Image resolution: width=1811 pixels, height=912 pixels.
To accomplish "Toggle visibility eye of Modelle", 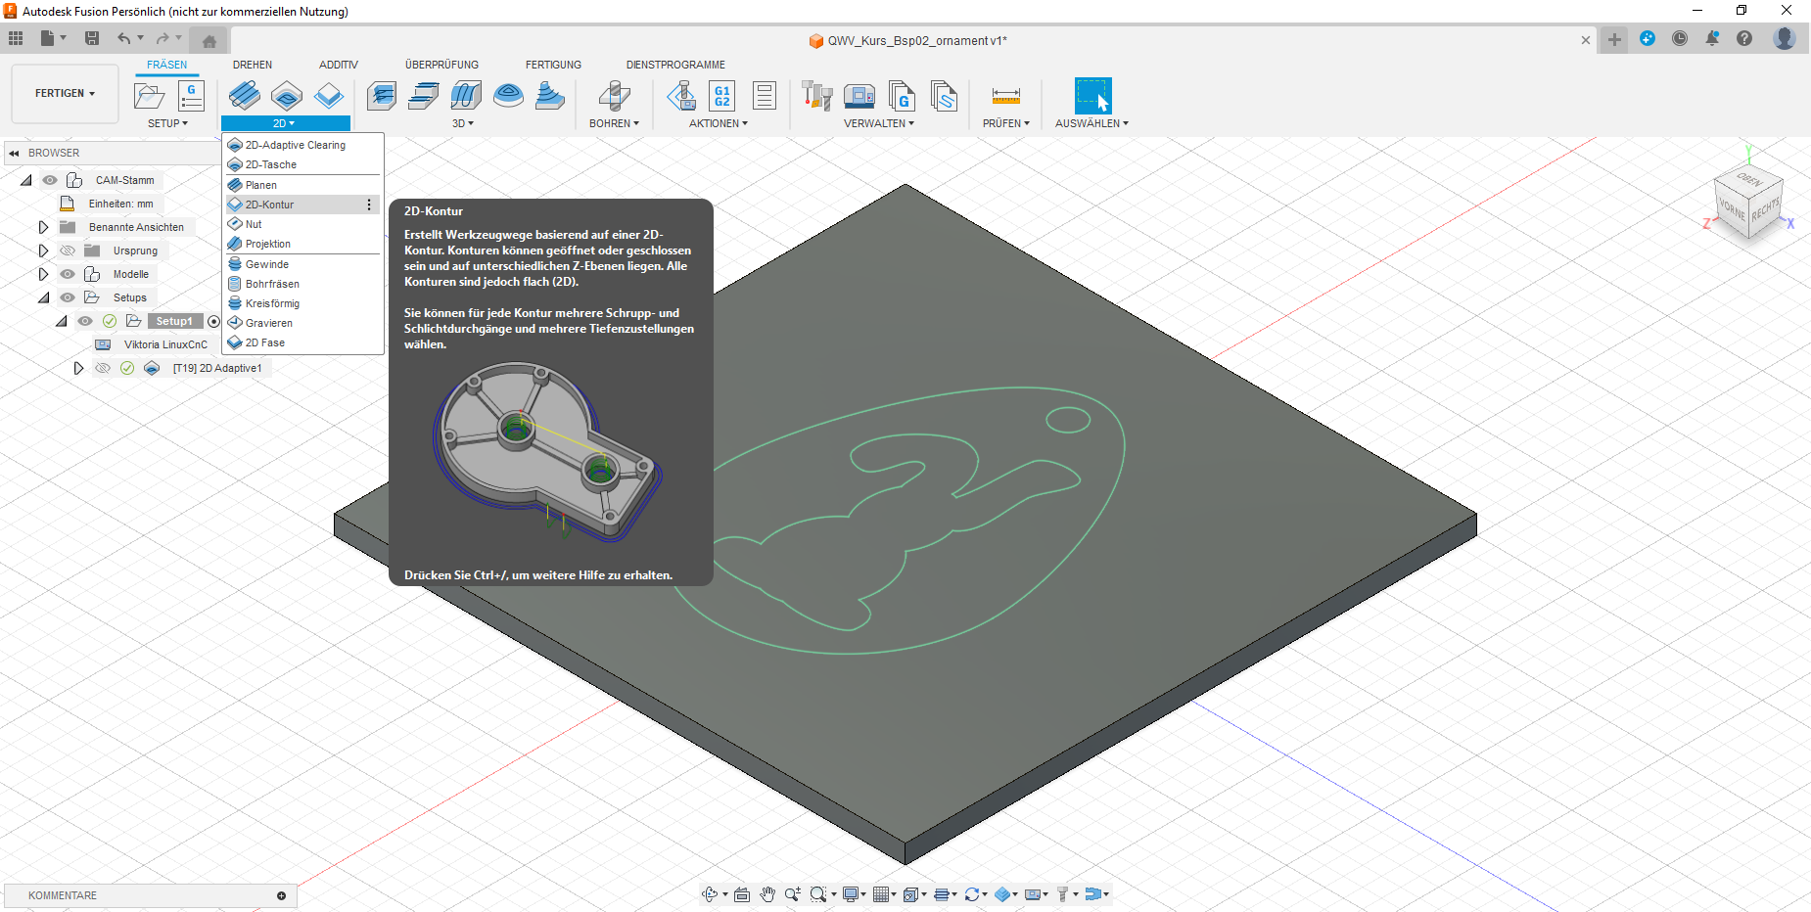I will 68,274.
